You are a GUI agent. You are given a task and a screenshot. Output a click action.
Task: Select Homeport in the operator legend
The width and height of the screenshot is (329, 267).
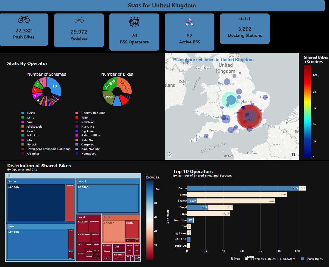coord(85,153)
